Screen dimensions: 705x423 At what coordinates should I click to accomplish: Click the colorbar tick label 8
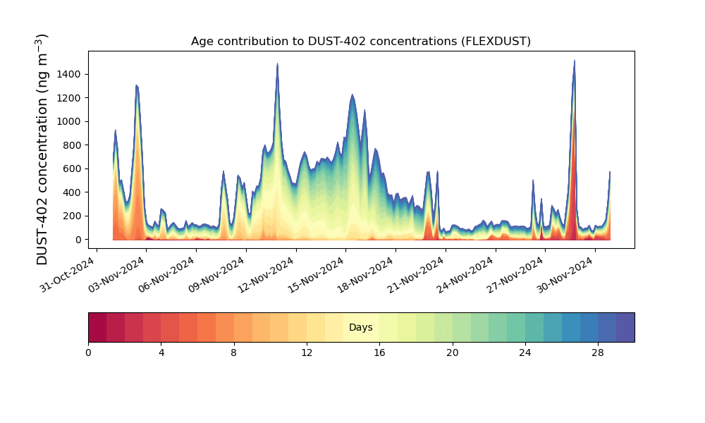click(233, 353)
